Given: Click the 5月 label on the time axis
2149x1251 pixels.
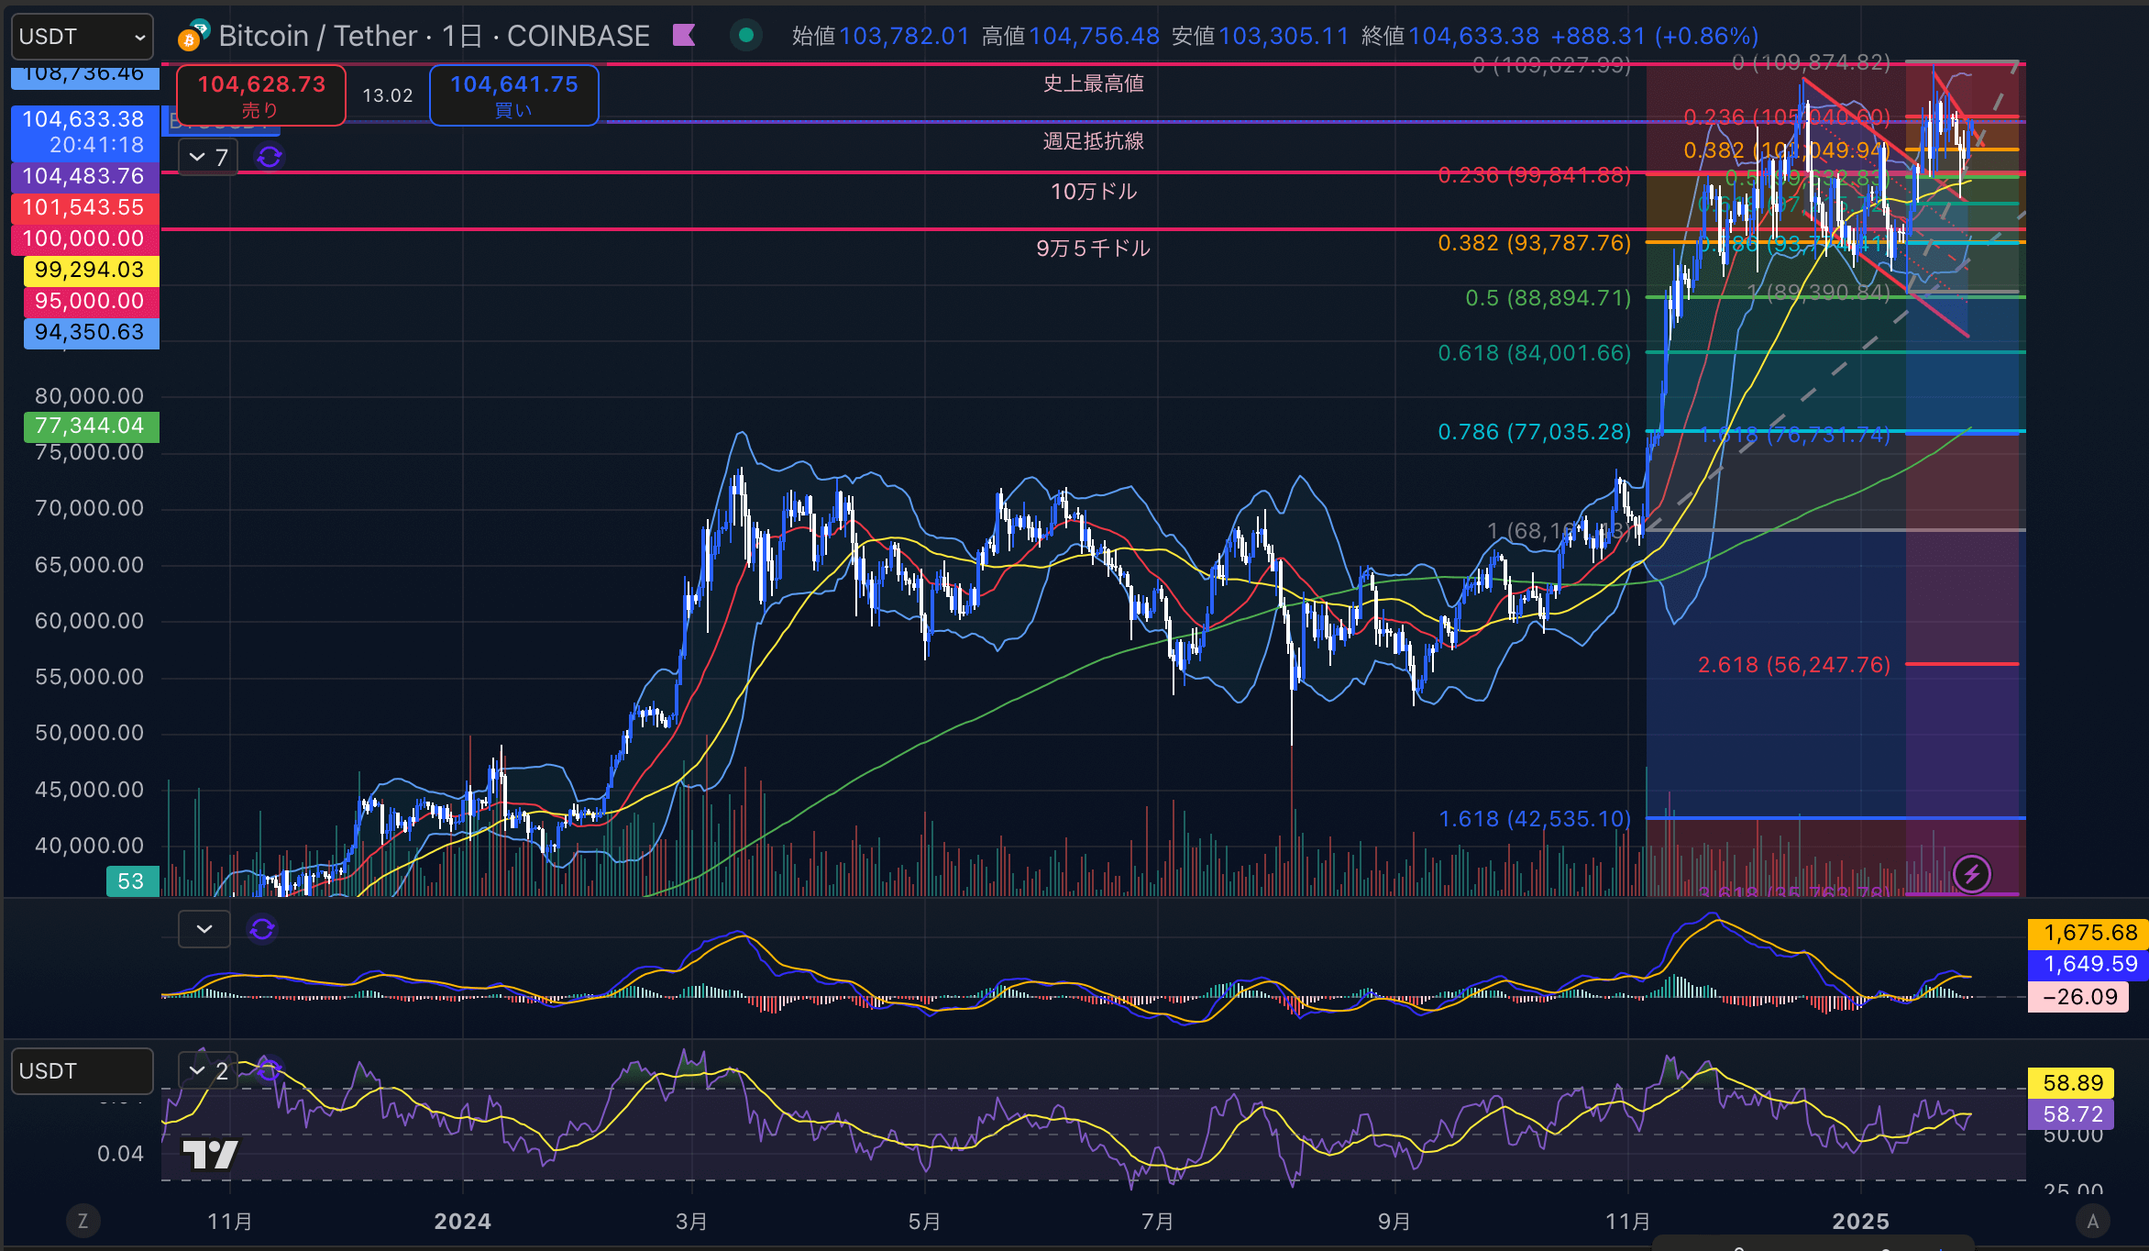Looking at the screenshot, I should tap(925, 1222).
